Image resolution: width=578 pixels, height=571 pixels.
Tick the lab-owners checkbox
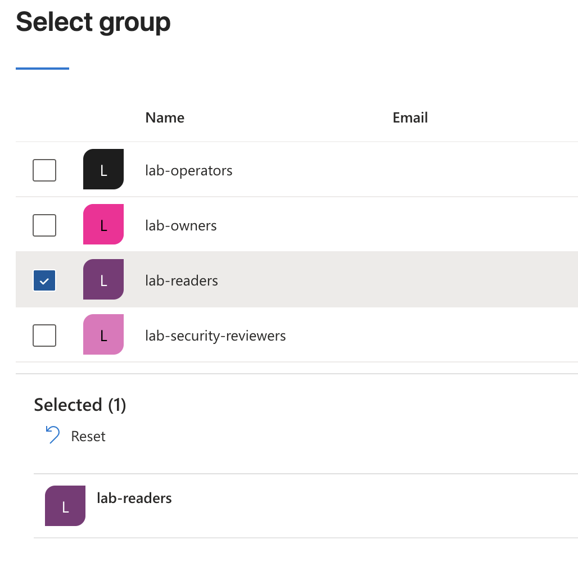coord(44,225)
